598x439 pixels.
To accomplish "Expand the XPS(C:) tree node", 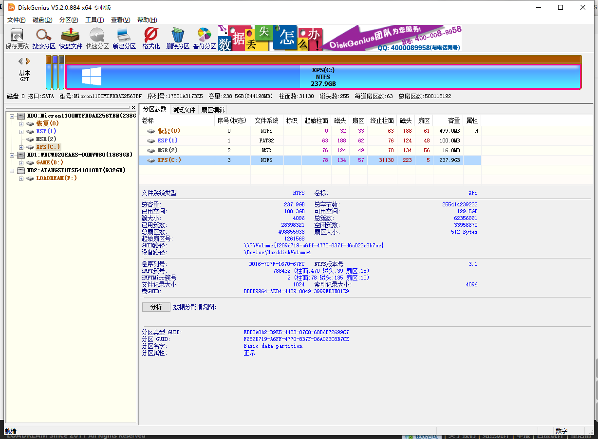I will pos(21,147).
